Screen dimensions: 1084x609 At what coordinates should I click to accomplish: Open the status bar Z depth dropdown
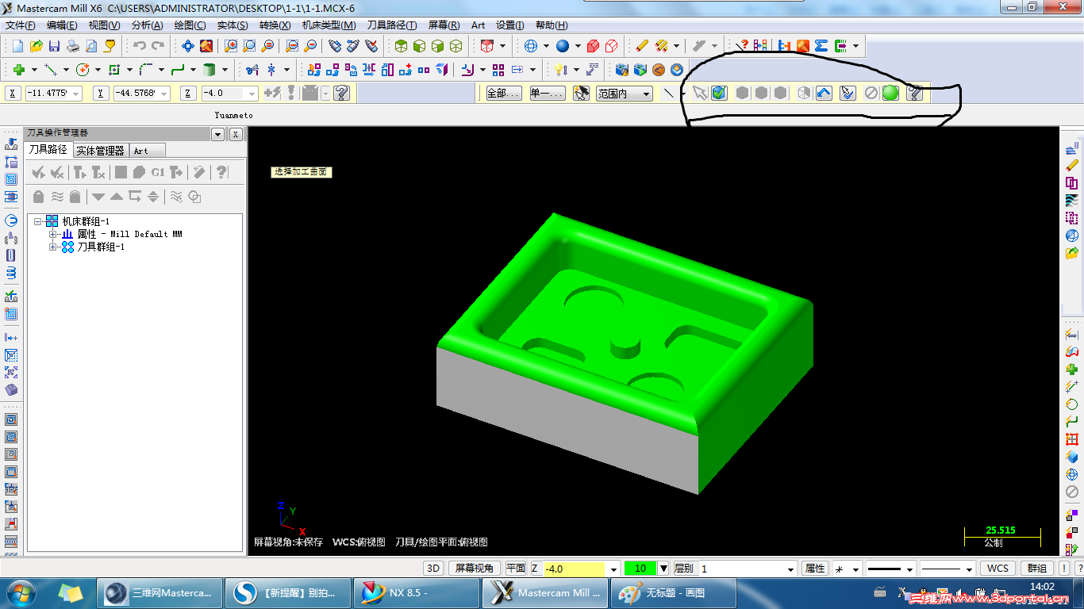(x=613, y=569)
